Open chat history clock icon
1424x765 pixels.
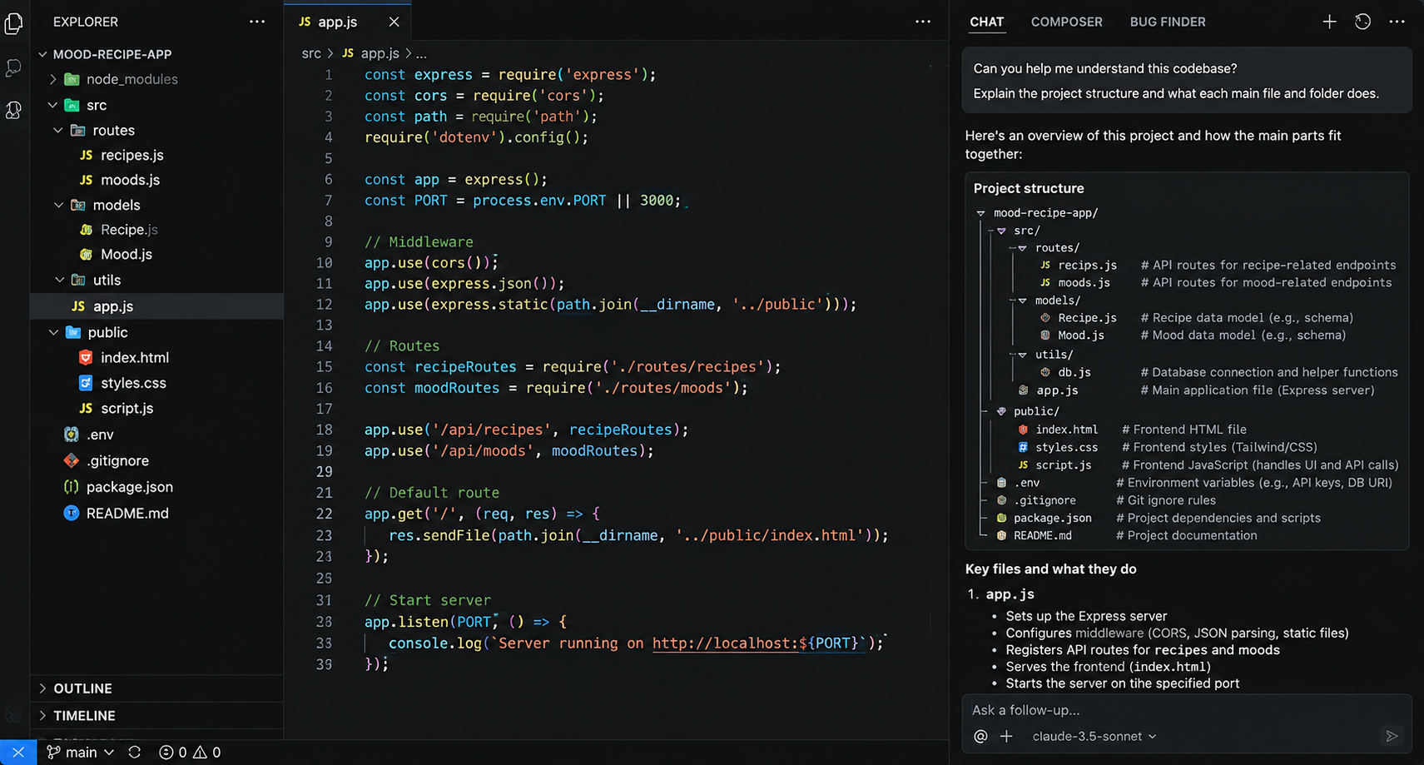click(1362, 22)
